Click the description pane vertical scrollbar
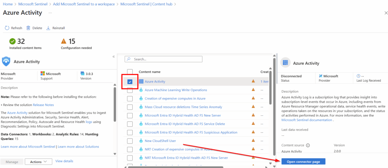Viewport: 388px width, 168px height. 115,104
